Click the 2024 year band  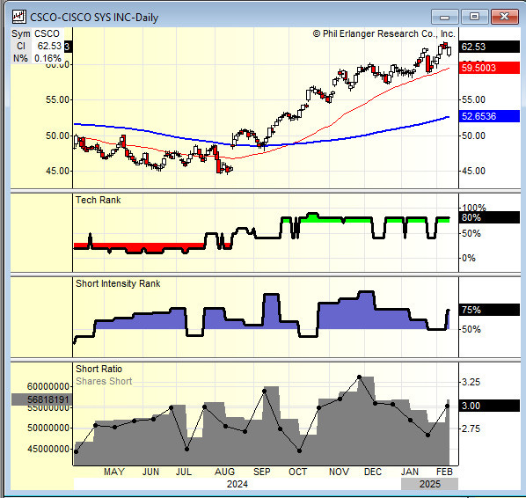point(237,484)
